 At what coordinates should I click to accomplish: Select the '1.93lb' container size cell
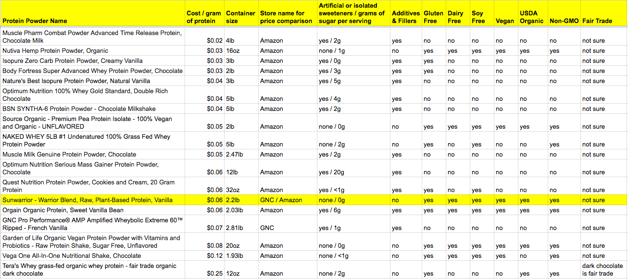click(241, 255)
